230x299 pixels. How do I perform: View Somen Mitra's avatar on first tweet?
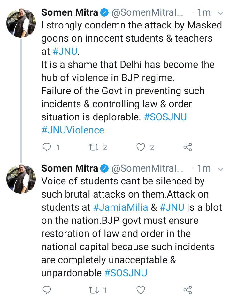tap(21, 24)
